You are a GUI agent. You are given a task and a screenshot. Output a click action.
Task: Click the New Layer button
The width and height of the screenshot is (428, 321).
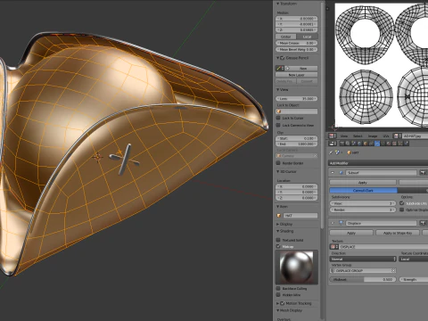[x=297, y=75]
